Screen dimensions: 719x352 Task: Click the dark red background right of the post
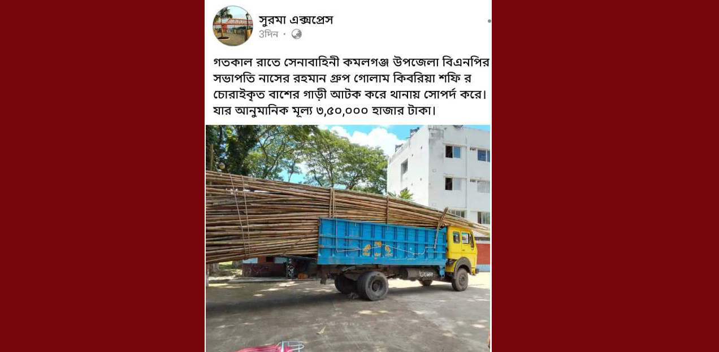(x=605, y=176)
